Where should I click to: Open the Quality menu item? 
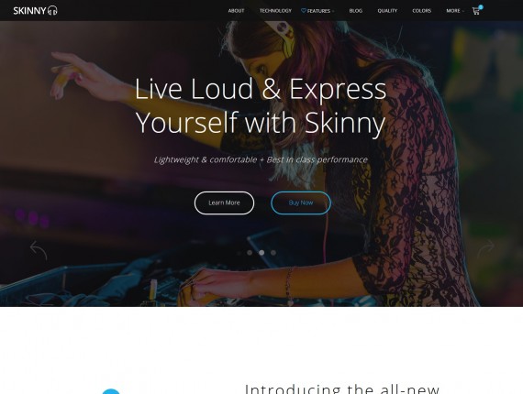pos(387,11)
